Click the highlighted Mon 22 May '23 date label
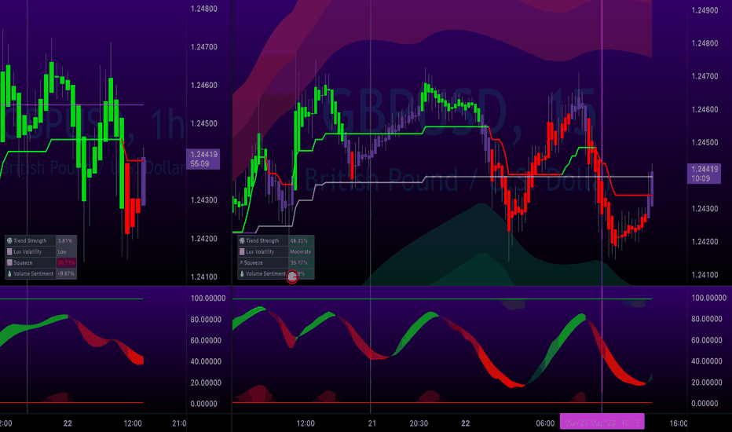 point(602,423)
